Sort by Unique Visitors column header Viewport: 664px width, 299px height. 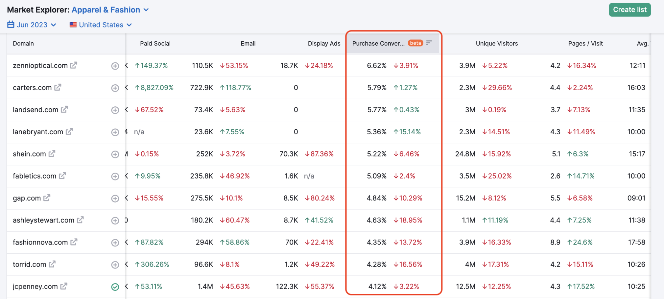[x=497, y=43]
